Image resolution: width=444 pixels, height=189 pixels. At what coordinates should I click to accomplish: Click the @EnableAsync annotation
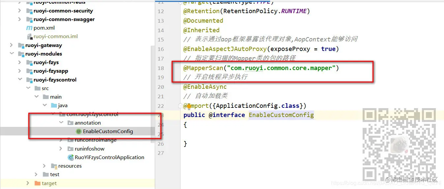tap(205, 87)
